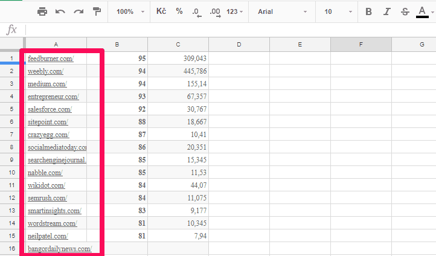Undo the last action
Image resolution: width=436 pixels, height=256 pixels.
[60, 11]
